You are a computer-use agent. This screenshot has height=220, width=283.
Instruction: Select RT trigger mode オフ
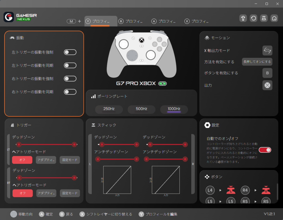click(23, 193)
